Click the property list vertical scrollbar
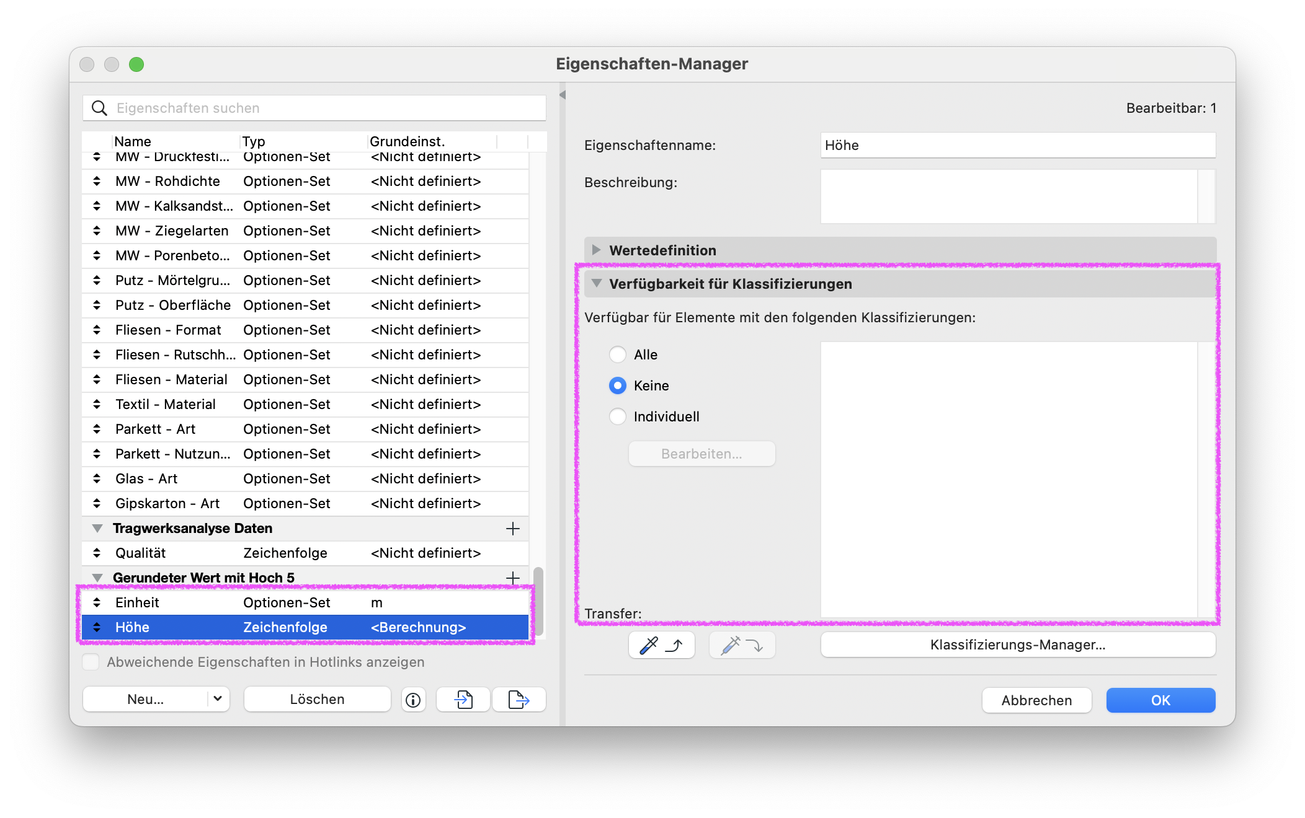This screenshot has width=1305, height=818. pyautogui.click(x=538, y=601)
